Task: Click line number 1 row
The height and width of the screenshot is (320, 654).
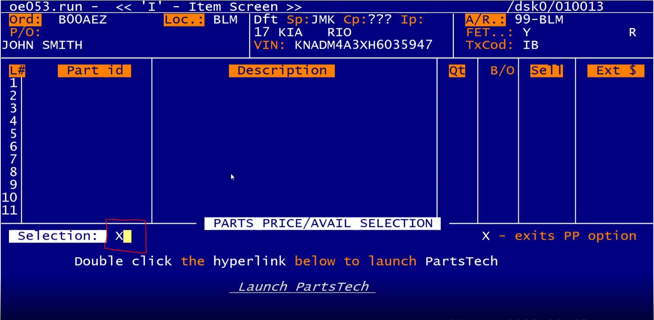Action: pyautogui.click(x=13, y=83)
